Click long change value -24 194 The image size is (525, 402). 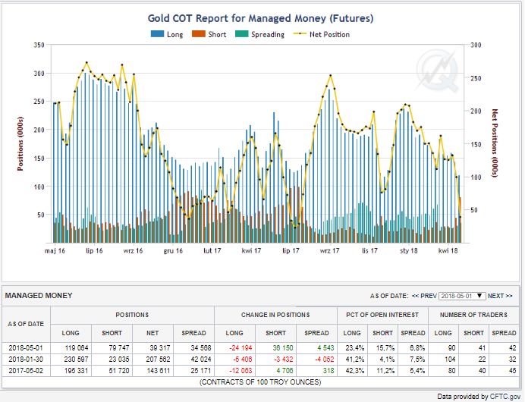click(240, 348)
